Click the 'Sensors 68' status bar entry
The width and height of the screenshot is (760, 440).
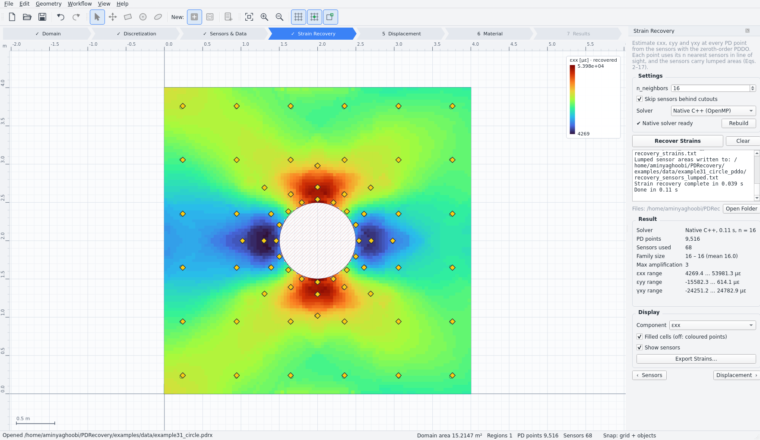pos(578,435)
